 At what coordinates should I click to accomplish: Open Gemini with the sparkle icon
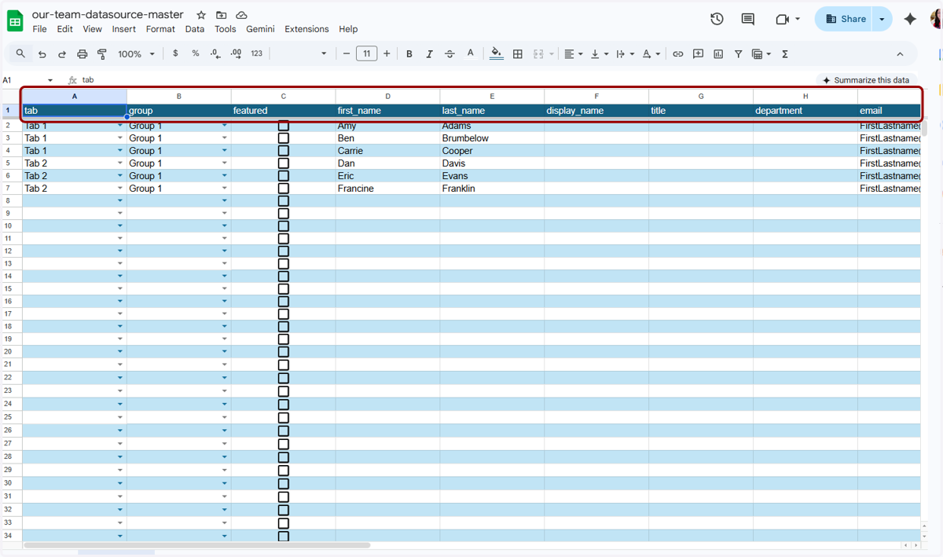[910, 19]
